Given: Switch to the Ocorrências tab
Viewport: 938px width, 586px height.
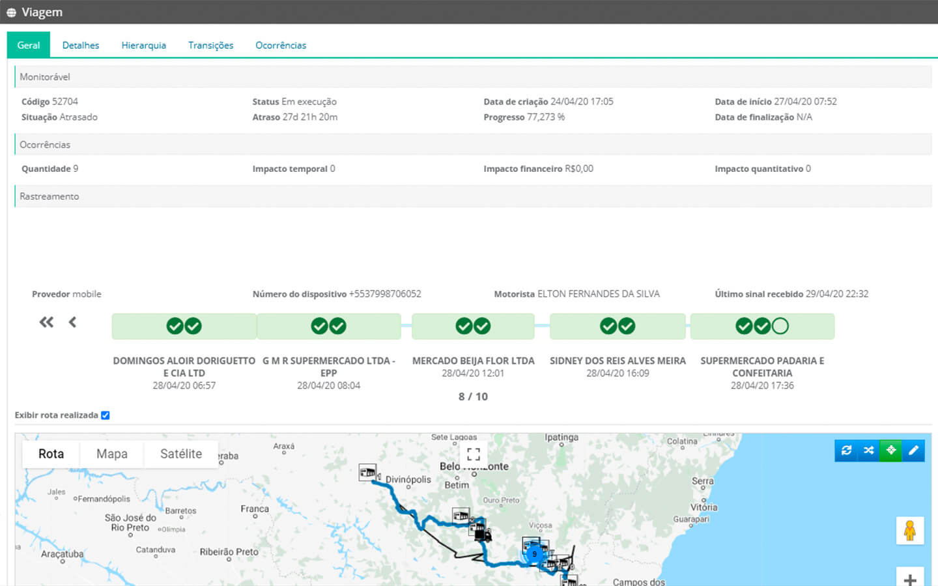Looking at the screenshot, I should point(281,46).
